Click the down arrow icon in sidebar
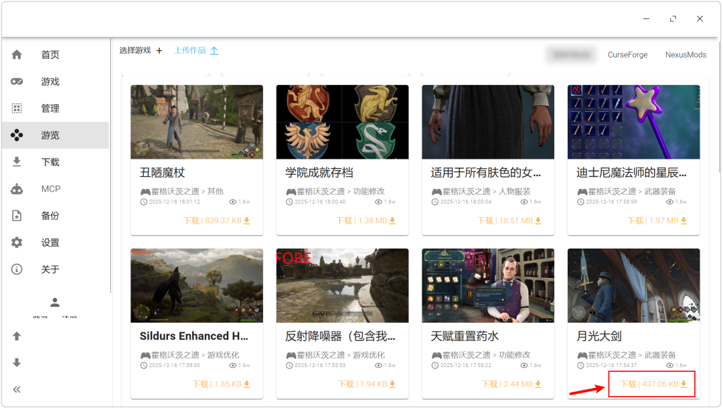723x408 pixels. pyautogui.click(x=17, y=362)
